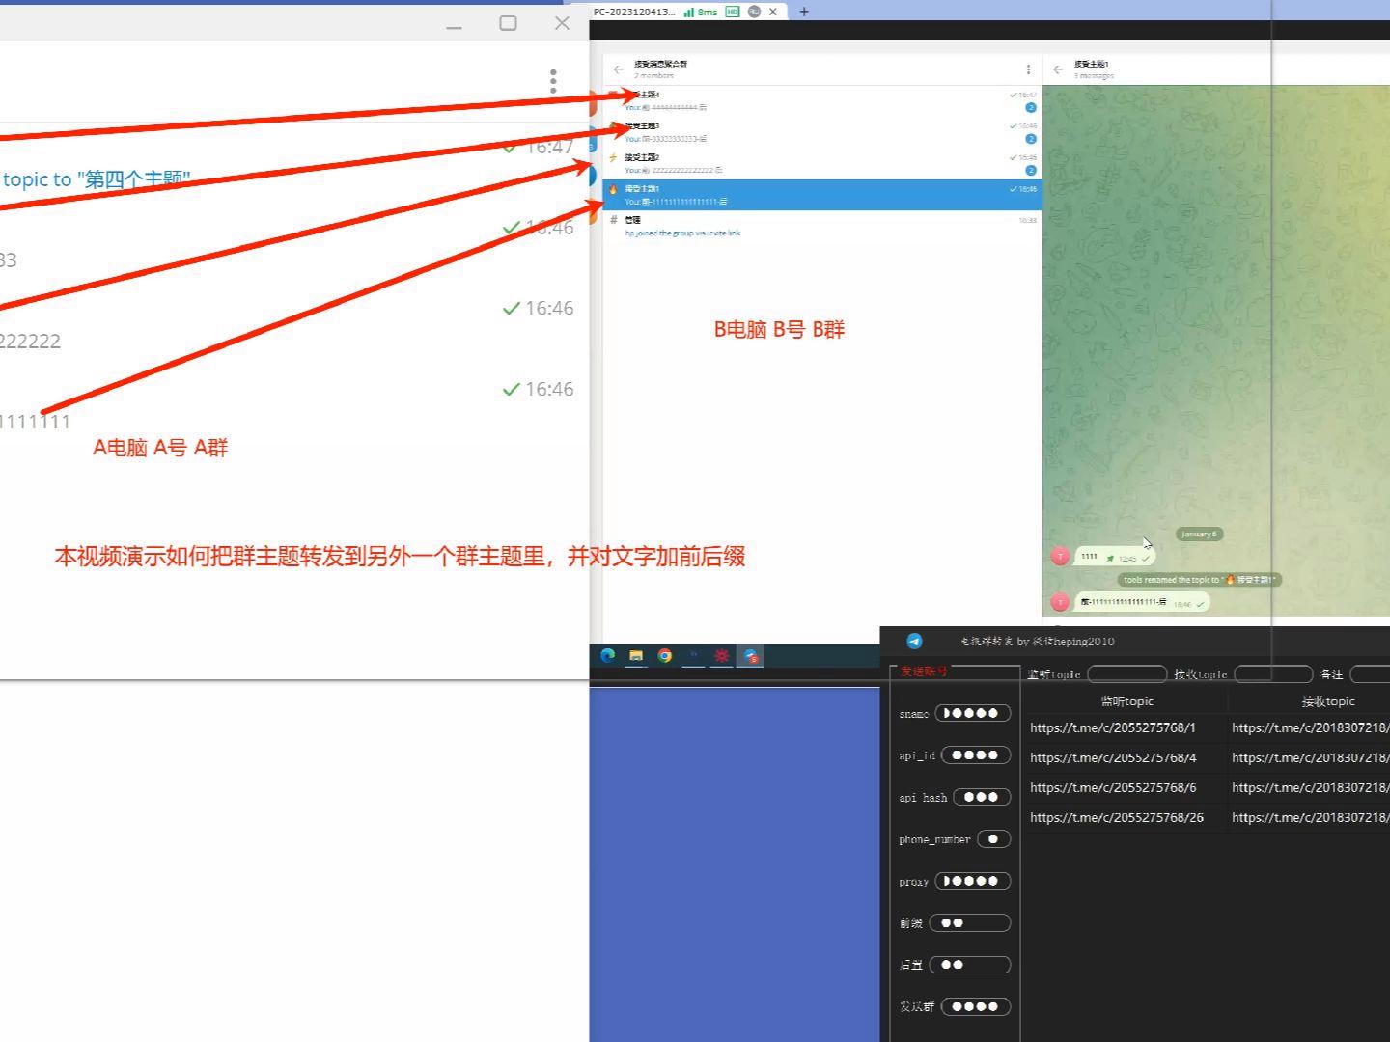Click the 后缀 suffix input field

pyautogui.click(x=970, y=965)
